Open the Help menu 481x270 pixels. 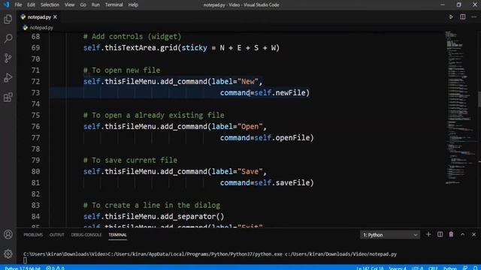tap(133, 5)
